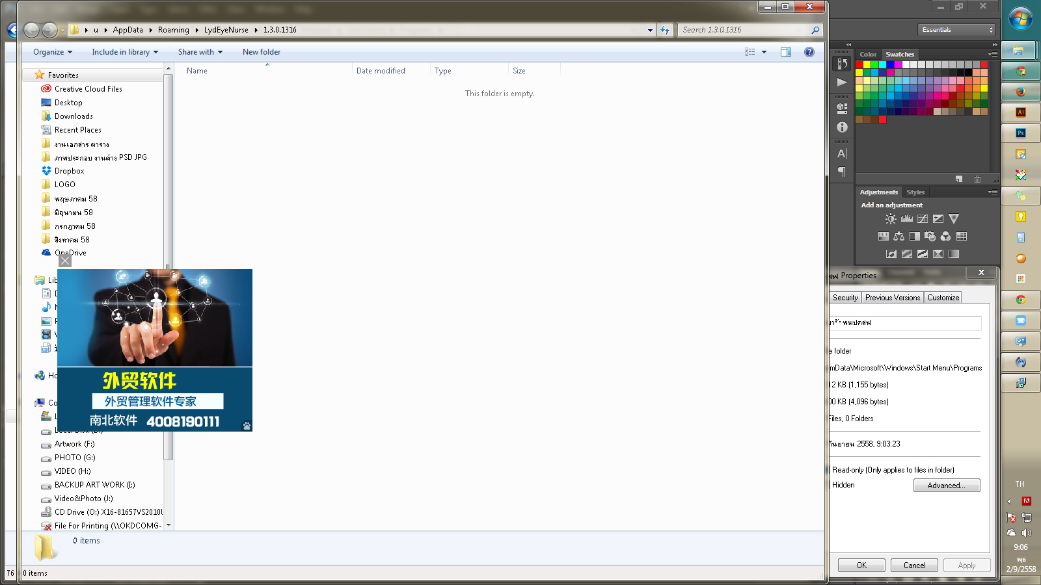Click the delete swatch trash icon
This screenshot has height=585, width=1041.
pos(977,179)
